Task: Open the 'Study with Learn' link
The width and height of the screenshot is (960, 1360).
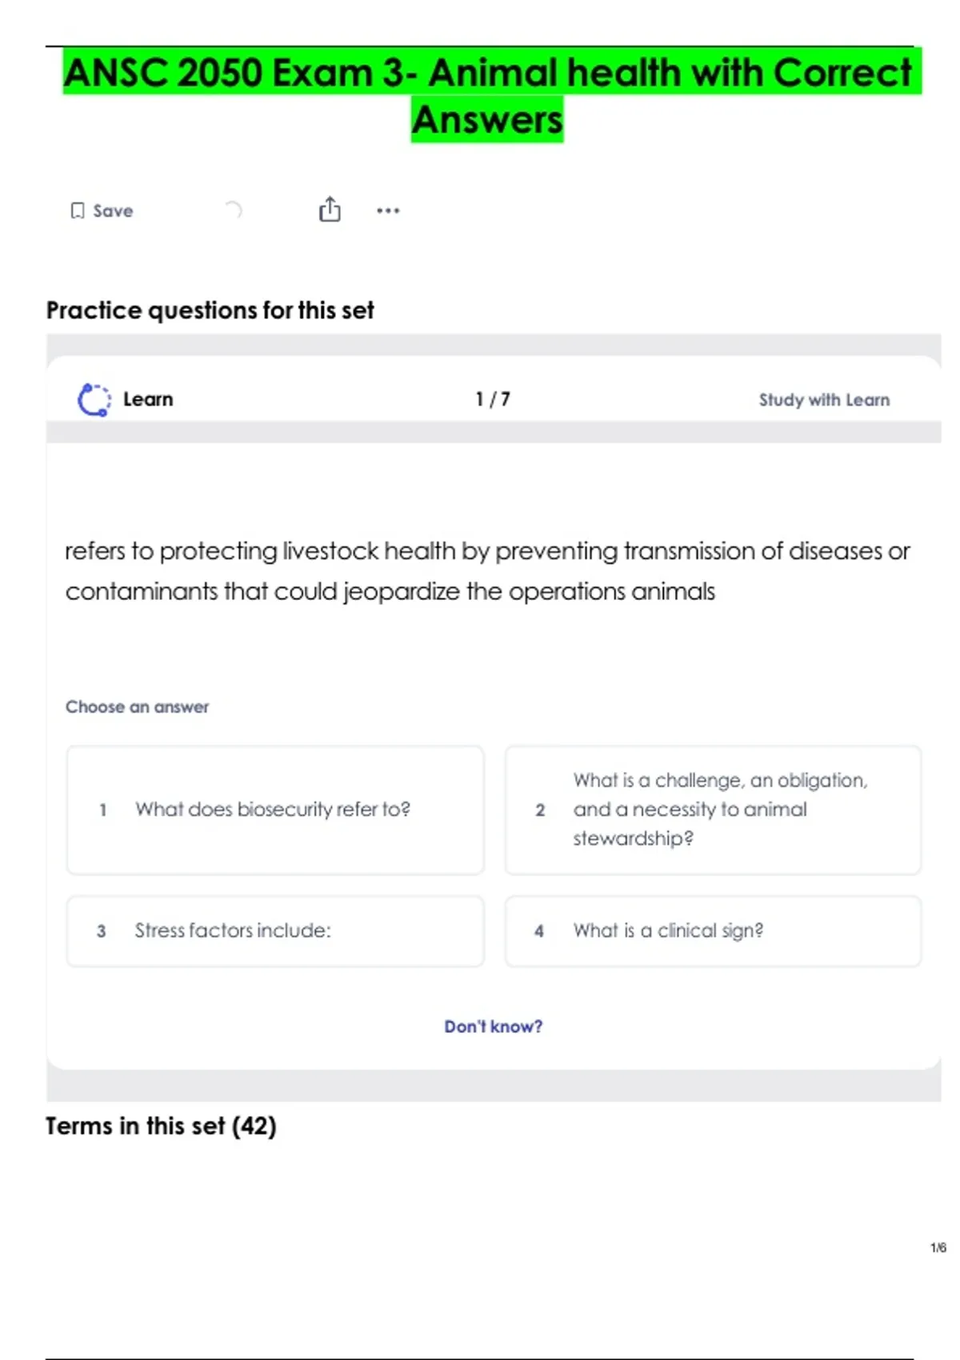Action: [x=823, y=400]
